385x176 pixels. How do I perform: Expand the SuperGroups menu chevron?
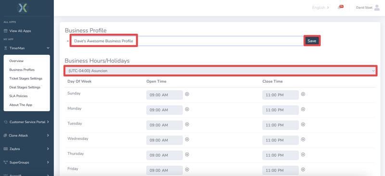[48, 163]
